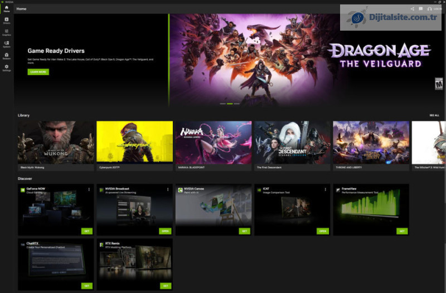Open the more options menu on NVIDIA Broadcast card

click(x=168, y=189)
